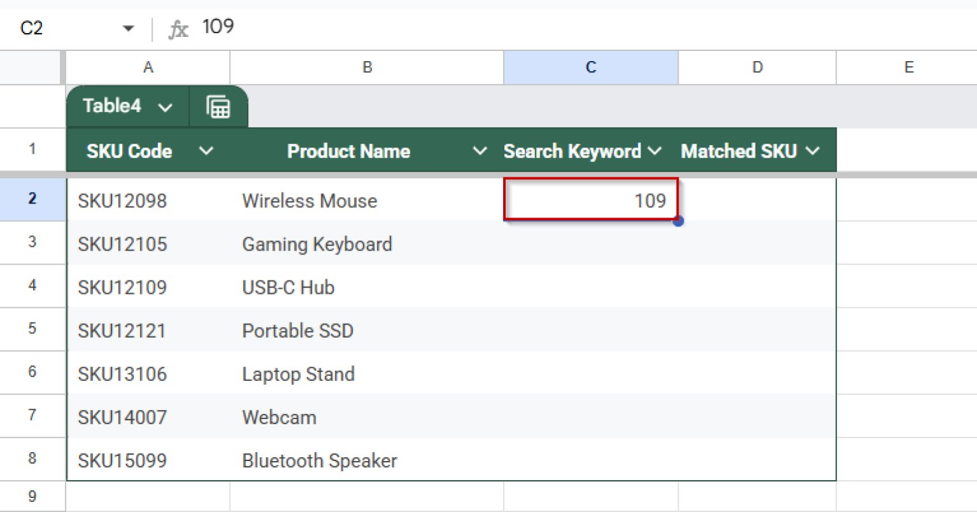Select the Bluetooth Speaker cell
Image resolution: width=977 pixels, height=512 pixels.
pos(366,459)
